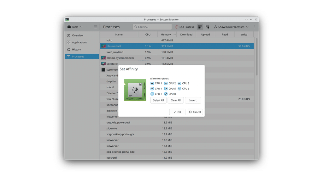Screen dimensions: 323x181
Task: Click Clear All button
Action: coord(175,100)
